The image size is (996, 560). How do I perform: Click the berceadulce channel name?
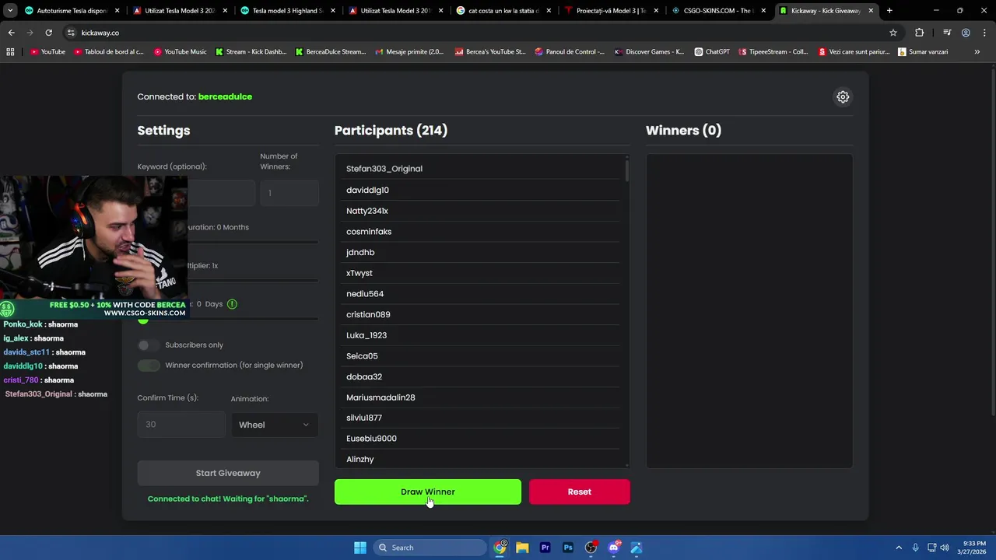225,97
